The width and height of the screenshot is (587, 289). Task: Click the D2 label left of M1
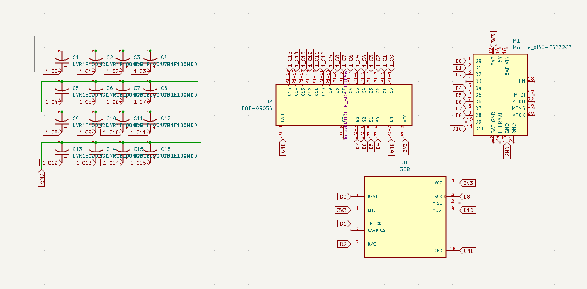(459, 75)
